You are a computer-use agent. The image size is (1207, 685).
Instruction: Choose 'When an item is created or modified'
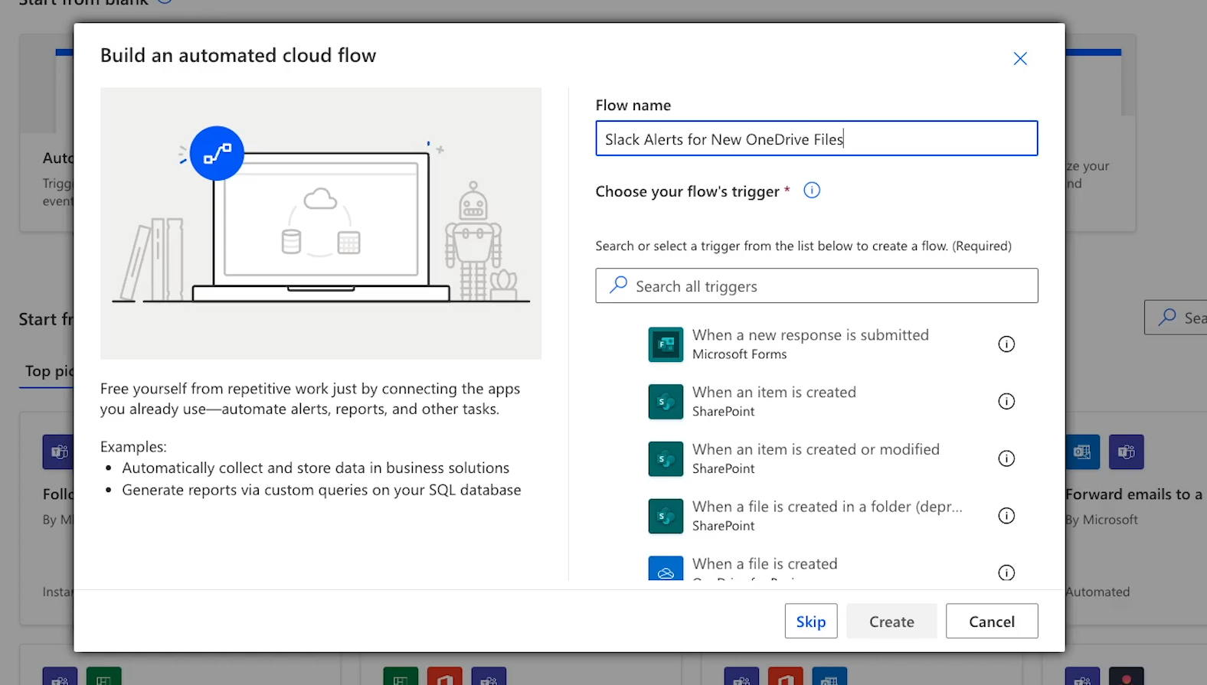(x=816, y=450)
